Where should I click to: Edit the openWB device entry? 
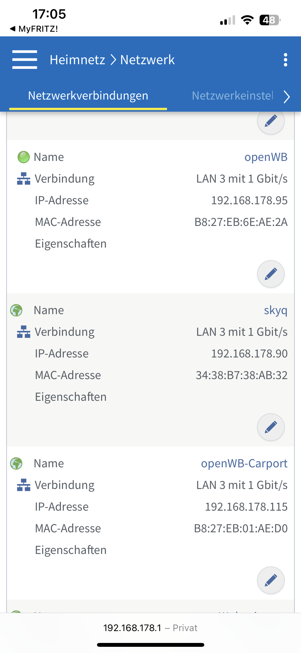click(271, 274)
